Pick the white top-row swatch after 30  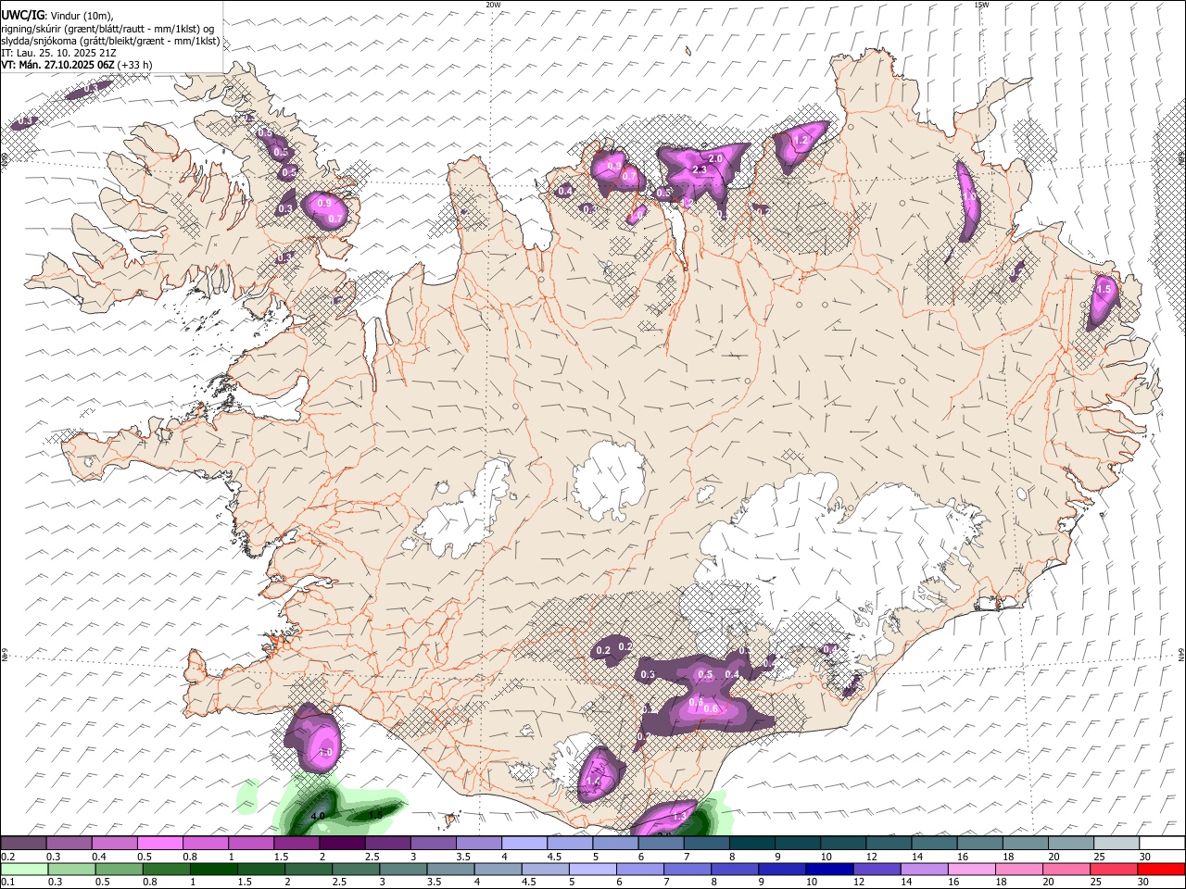1163,843
